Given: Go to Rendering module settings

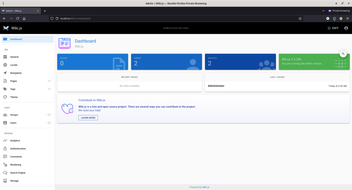Looking at the screenshot, I should pyautogui.click(x=15, y=165).
